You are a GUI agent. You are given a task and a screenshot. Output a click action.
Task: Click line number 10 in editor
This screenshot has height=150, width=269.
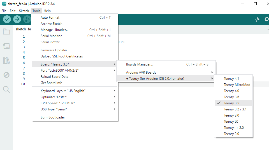23,84
